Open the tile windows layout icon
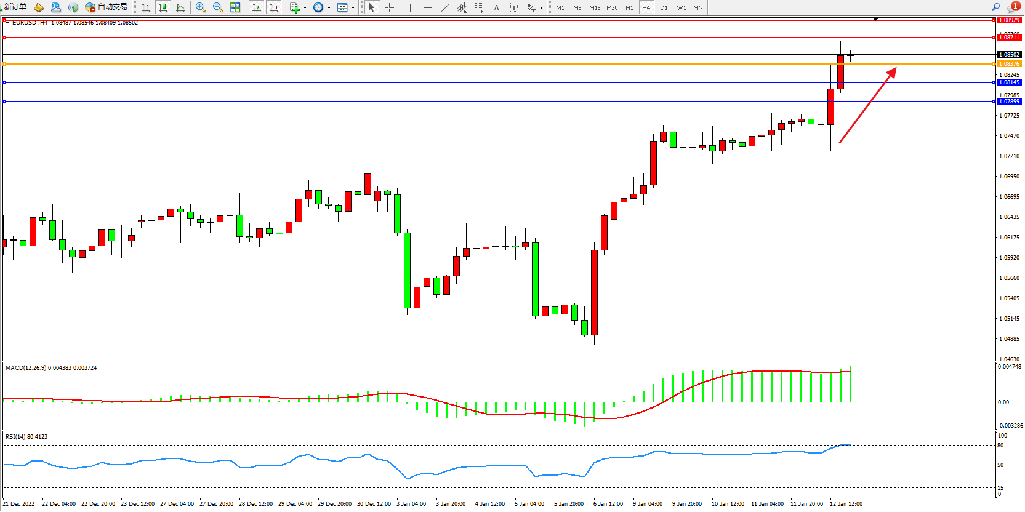1025x512 pixels. click(x=235, y=7)
